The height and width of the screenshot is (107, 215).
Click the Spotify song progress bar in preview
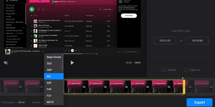tap(72, 54)
